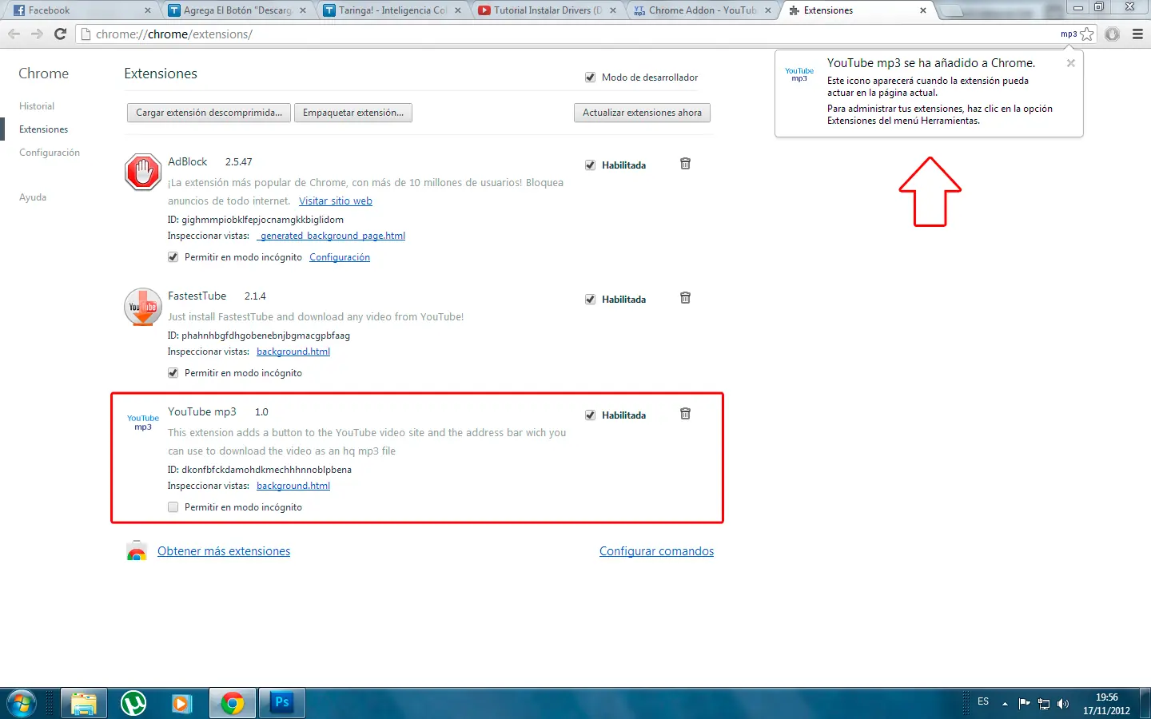Disable FastestTube via Habilitada checkbox
This screenshot has height=719, width=1151.
click(590, 300)
